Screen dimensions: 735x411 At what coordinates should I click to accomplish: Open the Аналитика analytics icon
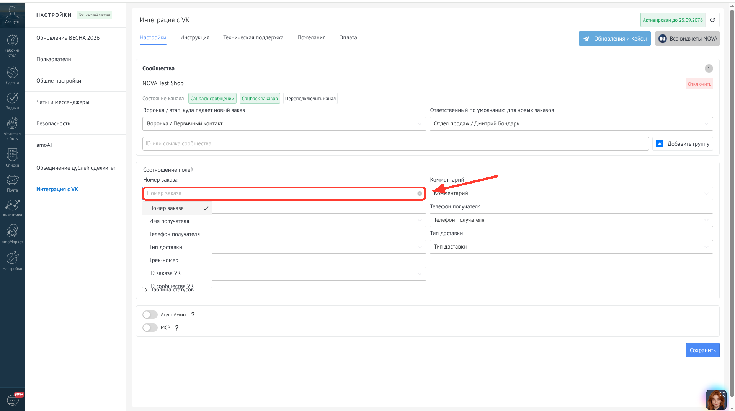[x=12, y=208]
